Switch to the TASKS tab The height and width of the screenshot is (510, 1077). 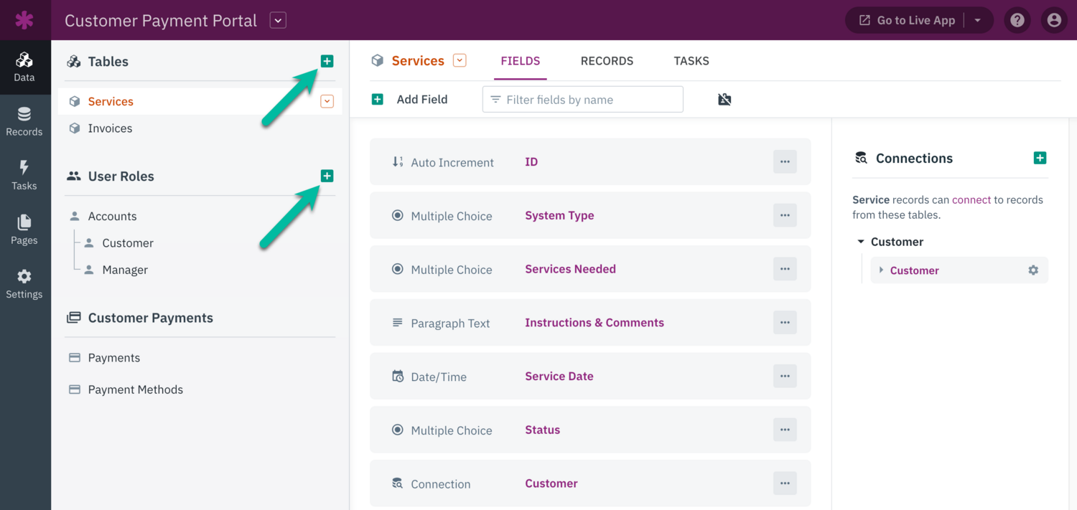(x=691, y=61)
